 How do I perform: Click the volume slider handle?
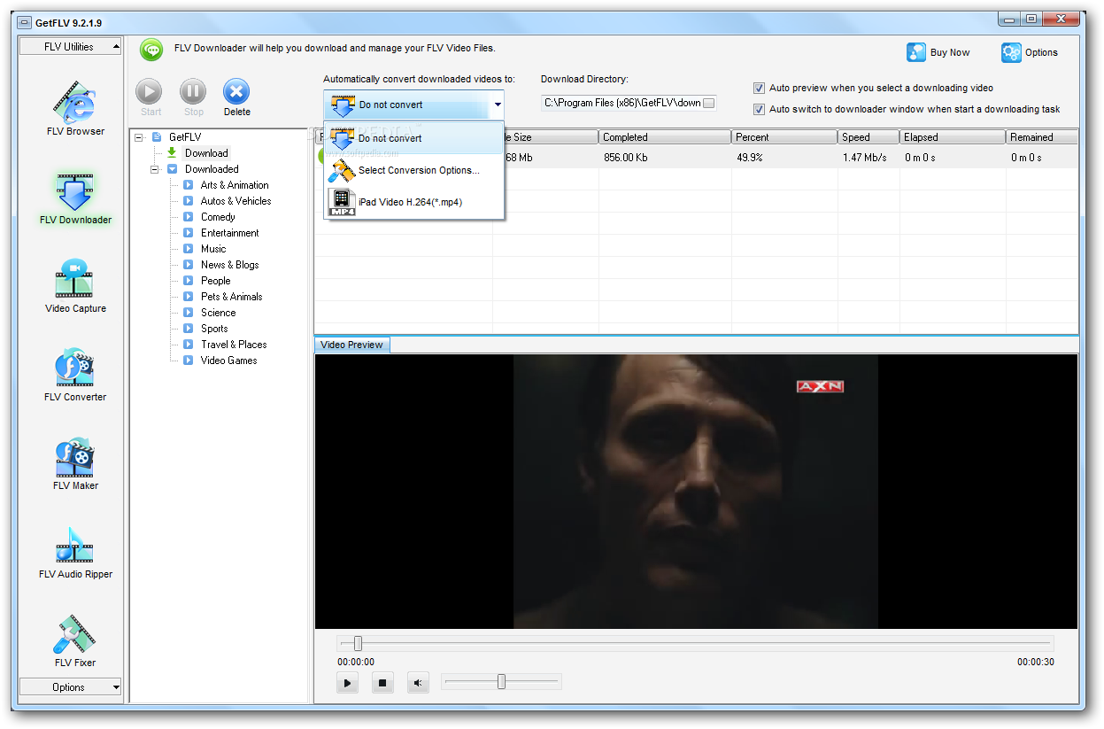tap(501, 681)
